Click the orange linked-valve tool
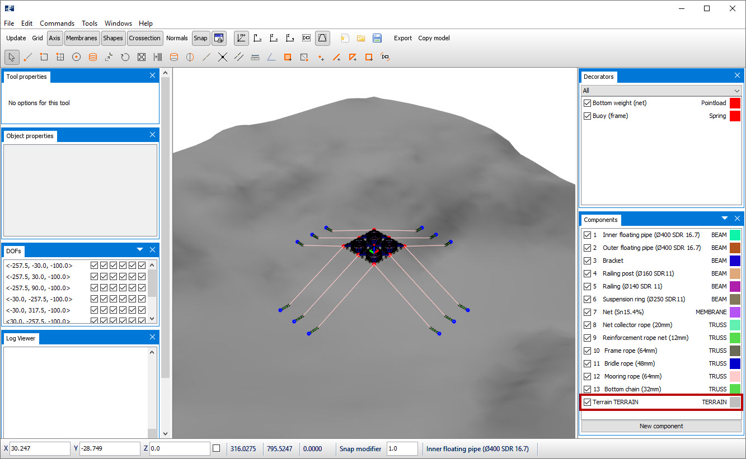Viewport: 746px width, 459px height. (x=386, y=57)
